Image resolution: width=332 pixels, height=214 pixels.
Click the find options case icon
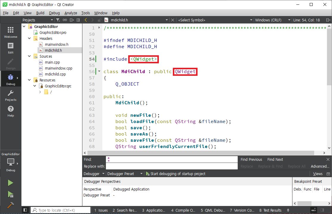point(109,159)
